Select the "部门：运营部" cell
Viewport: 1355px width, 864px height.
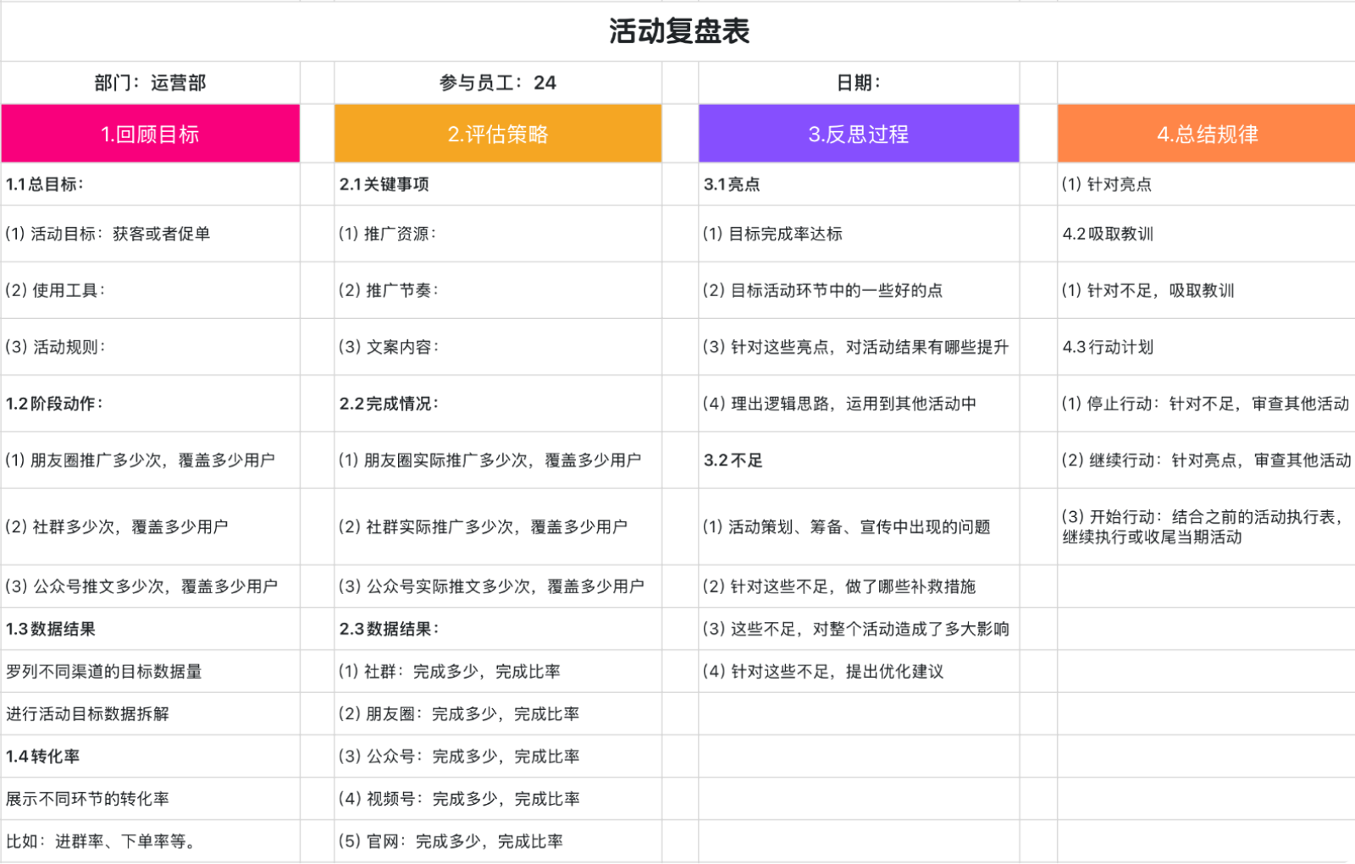[x=150, y=82]
